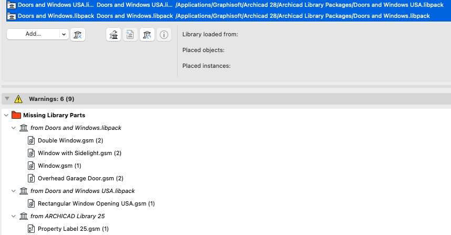Click the remove library icon button
The image size is (451, 235).
click(77, 35)
